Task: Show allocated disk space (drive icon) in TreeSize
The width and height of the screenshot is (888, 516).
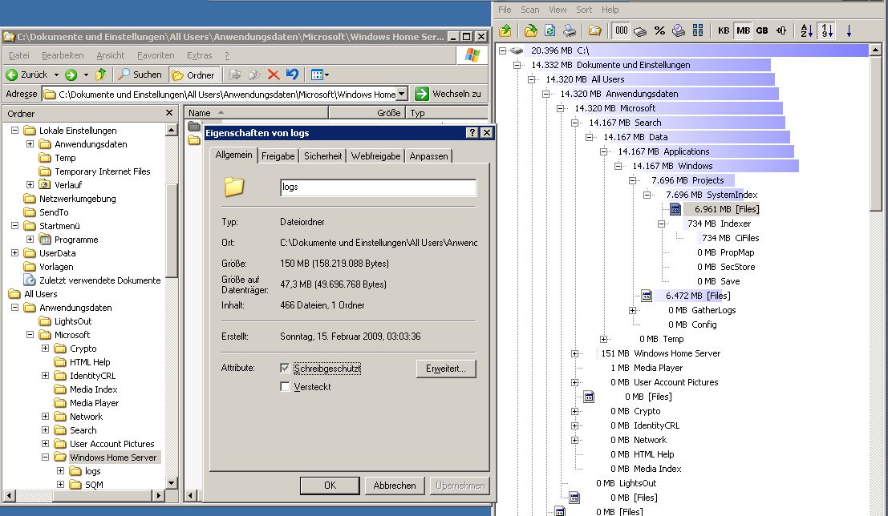Action: 640,30
